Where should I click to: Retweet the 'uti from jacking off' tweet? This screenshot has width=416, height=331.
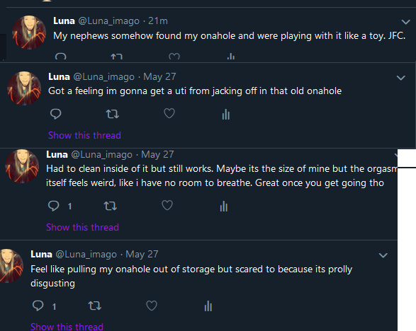click(x=112, y=114)
